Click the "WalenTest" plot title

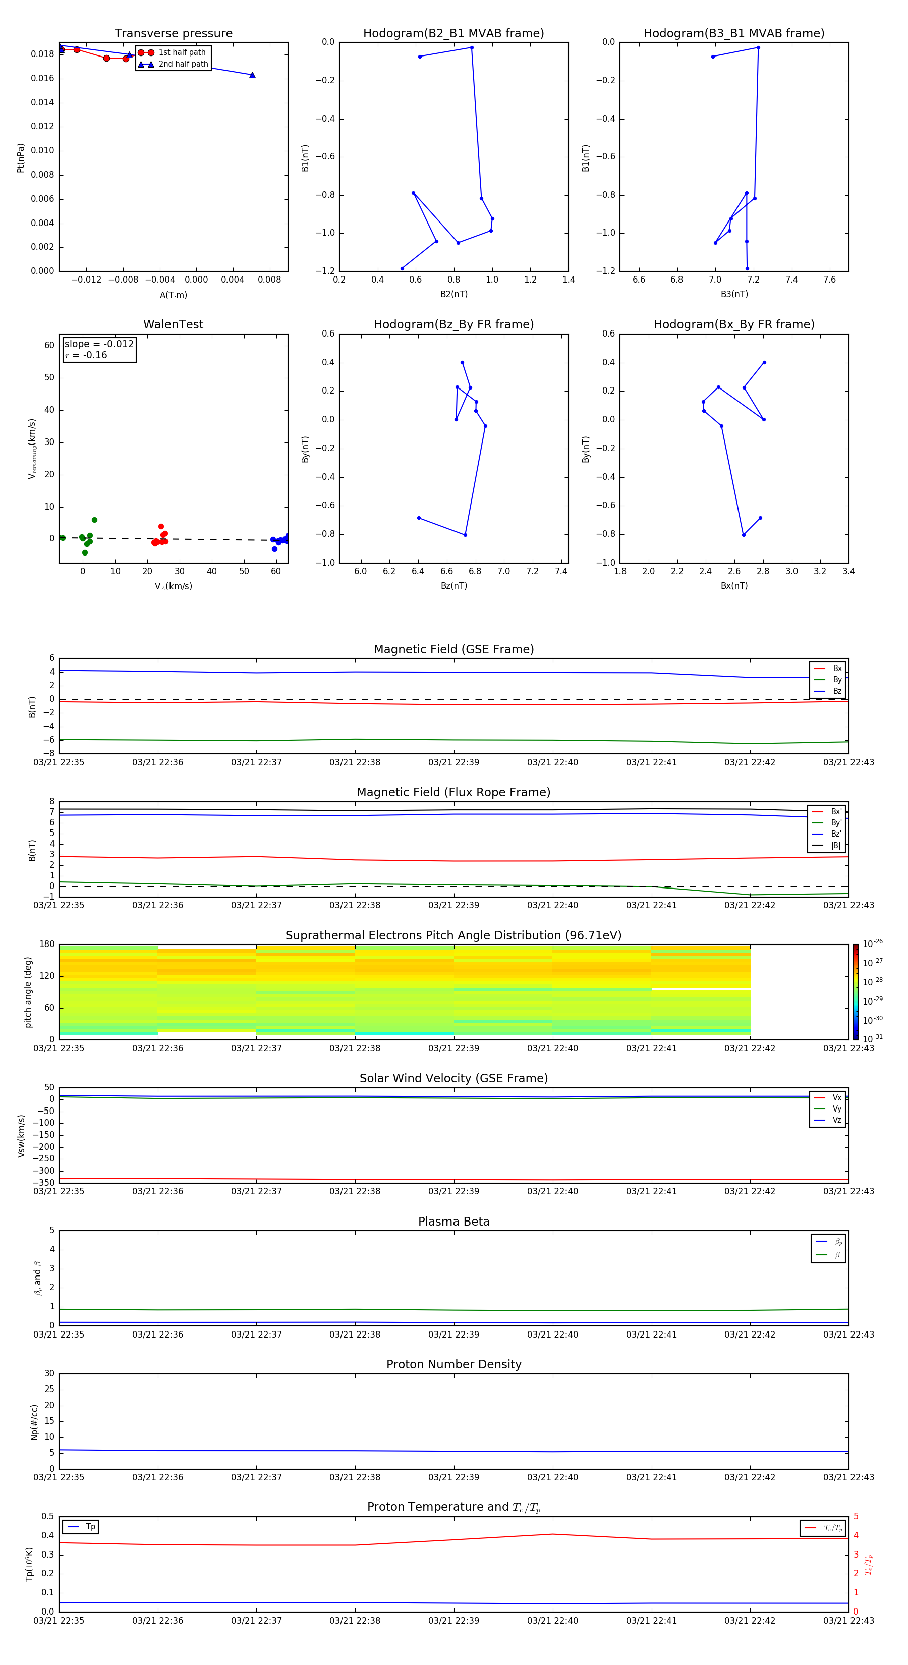tap(173, 324)
